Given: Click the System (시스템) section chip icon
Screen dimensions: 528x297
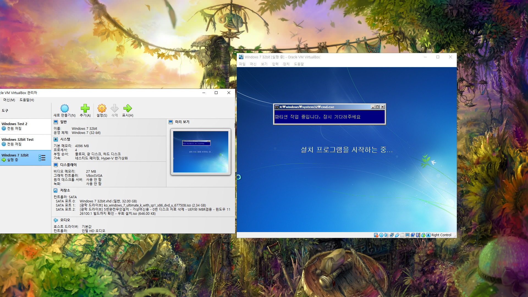Looking at the screenshot, I should pyautogui.click(x=56, y=139).
